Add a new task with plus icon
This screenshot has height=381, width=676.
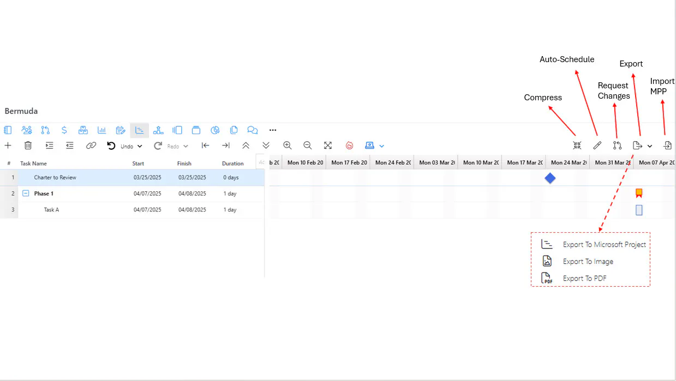pos(8,146)
